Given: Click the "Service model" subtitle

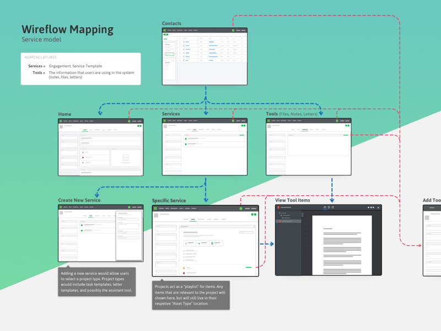Looking at the screenshot, I should [41, 39].
